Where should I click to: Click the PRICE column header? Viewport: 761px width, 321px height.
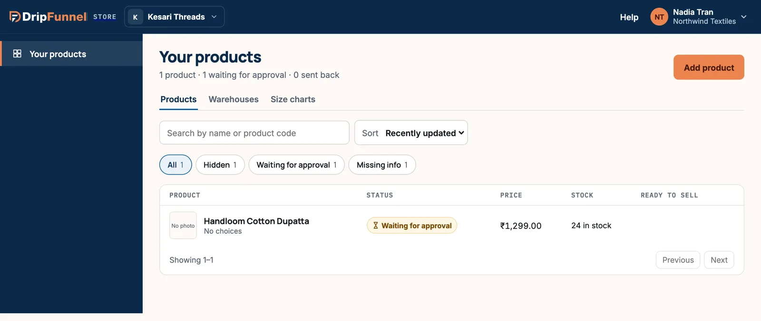pos(511,195)
